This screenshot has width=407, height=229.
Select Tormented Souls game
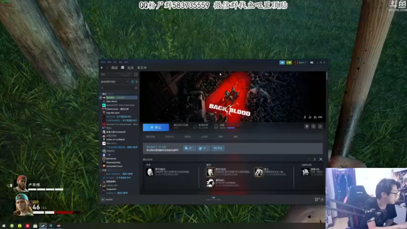coord(114,166)
